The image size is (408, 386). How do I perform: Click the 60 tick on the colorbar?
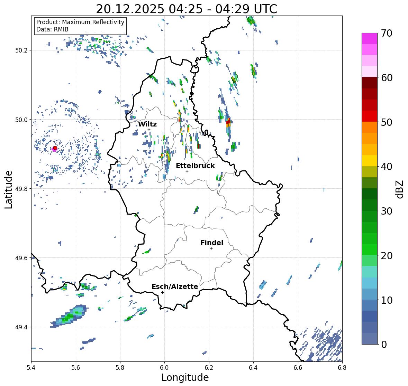[x=387, y=78]
